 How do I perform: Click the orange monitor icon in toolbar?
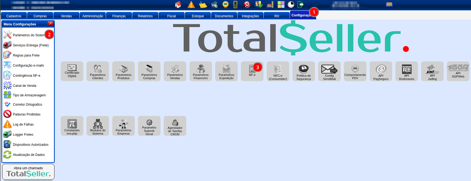(x=225, y=4)
